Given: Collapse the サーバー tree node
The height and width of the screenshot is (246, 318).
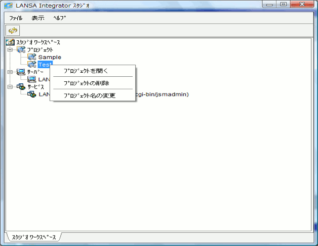Looking at the screenshot, I should click(x=10, y=72).
